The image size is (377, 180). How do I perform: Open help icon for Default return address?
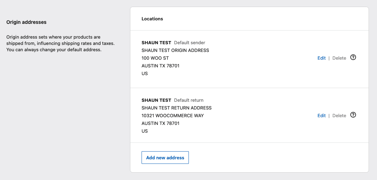tap(353, 115)
